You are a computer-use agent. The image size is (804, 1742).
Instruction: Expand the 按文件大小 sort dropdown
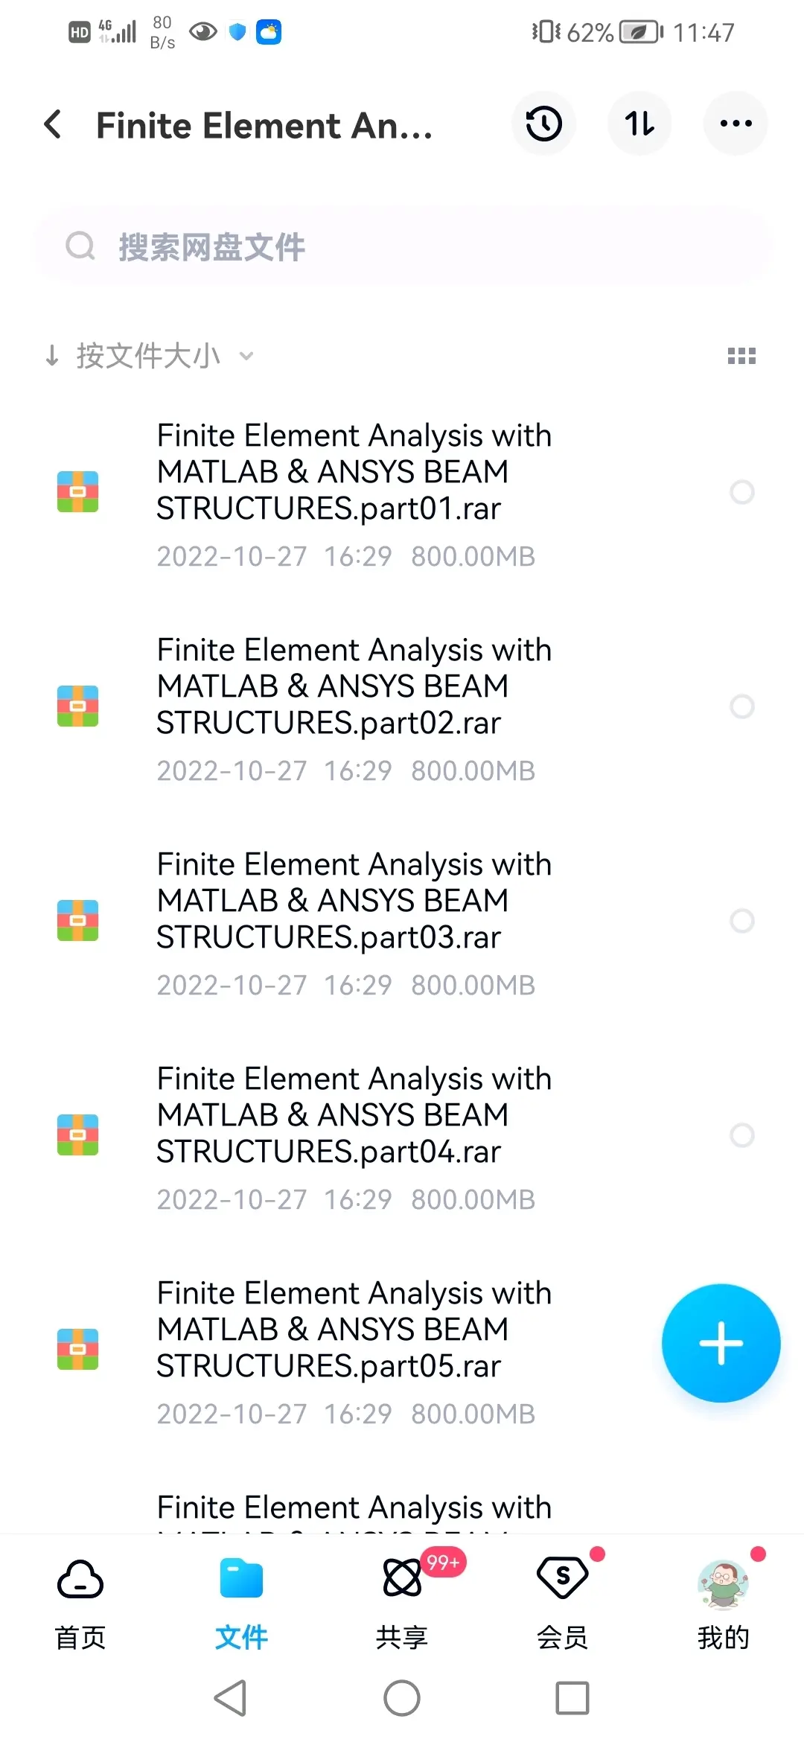(149, 356)
